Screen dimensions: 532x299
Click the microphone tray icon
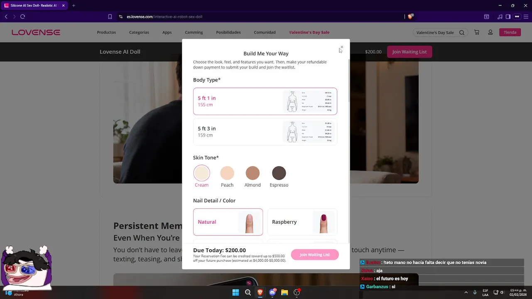click(475, 292)
